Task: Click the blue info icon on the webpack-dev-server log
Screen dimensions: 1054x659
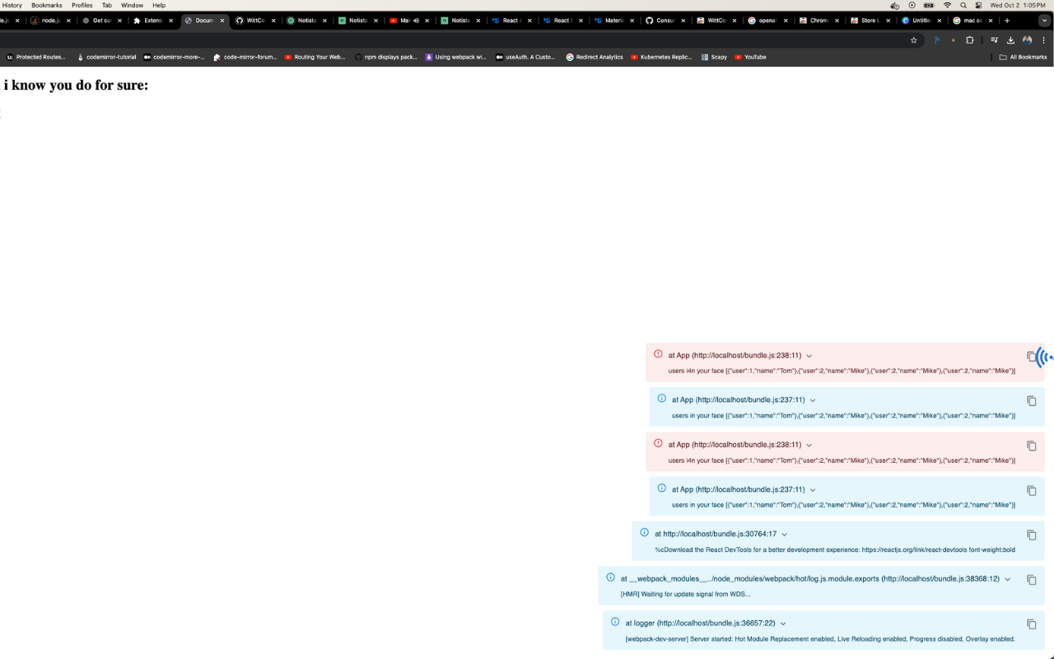Action: 614,622
